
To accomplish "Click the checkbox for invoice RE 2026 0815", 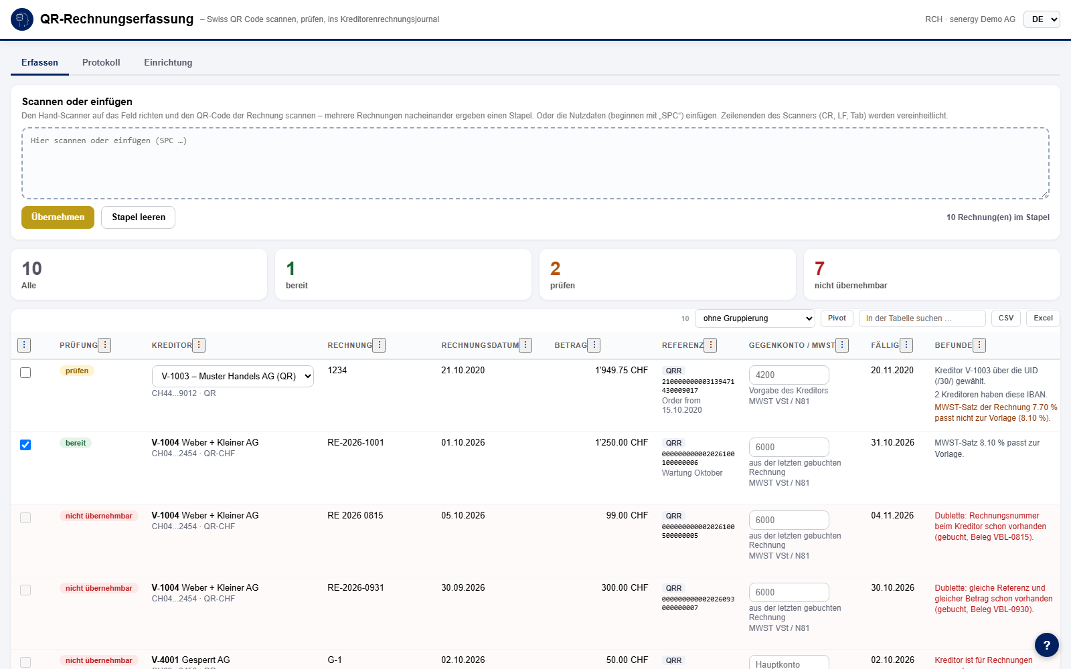I will point(25,518).
